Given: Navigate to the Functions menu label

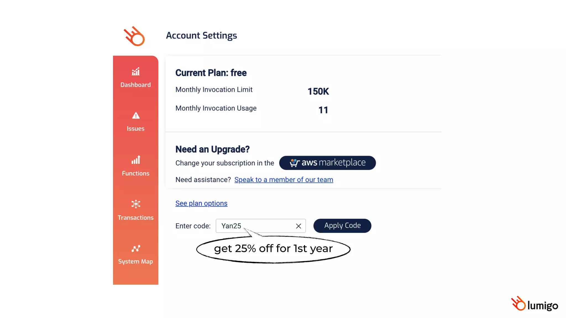Looking at the screenshot, I should click(x=135, y=173).
